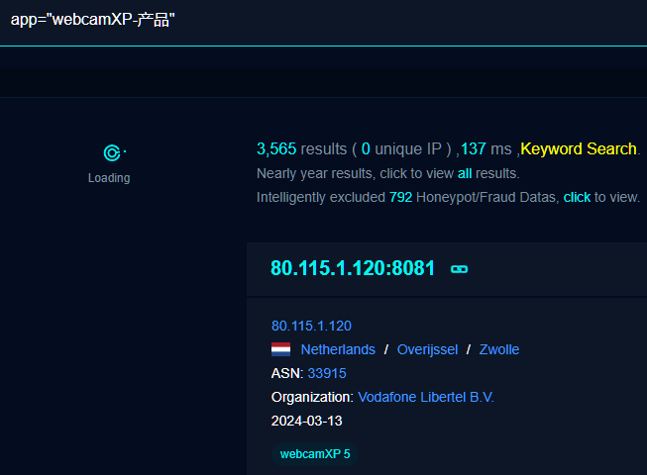Click the webcamXP 5 product tag
Viewport: 647px width, 475px height.
coord(315,454)
